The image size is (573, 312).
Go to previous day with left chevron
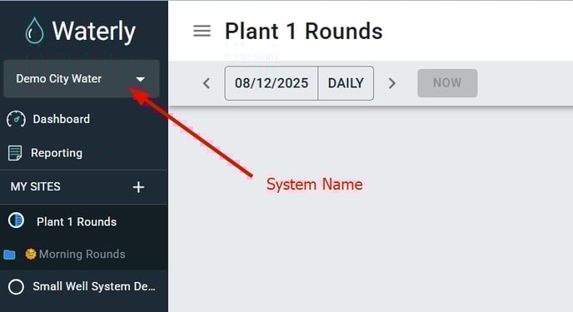coord(207,83)
